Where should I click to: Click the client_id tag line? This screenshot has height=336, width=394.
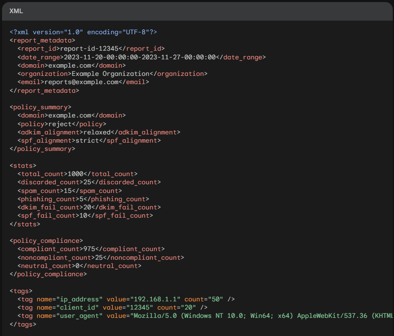click(x=112, y=308)
